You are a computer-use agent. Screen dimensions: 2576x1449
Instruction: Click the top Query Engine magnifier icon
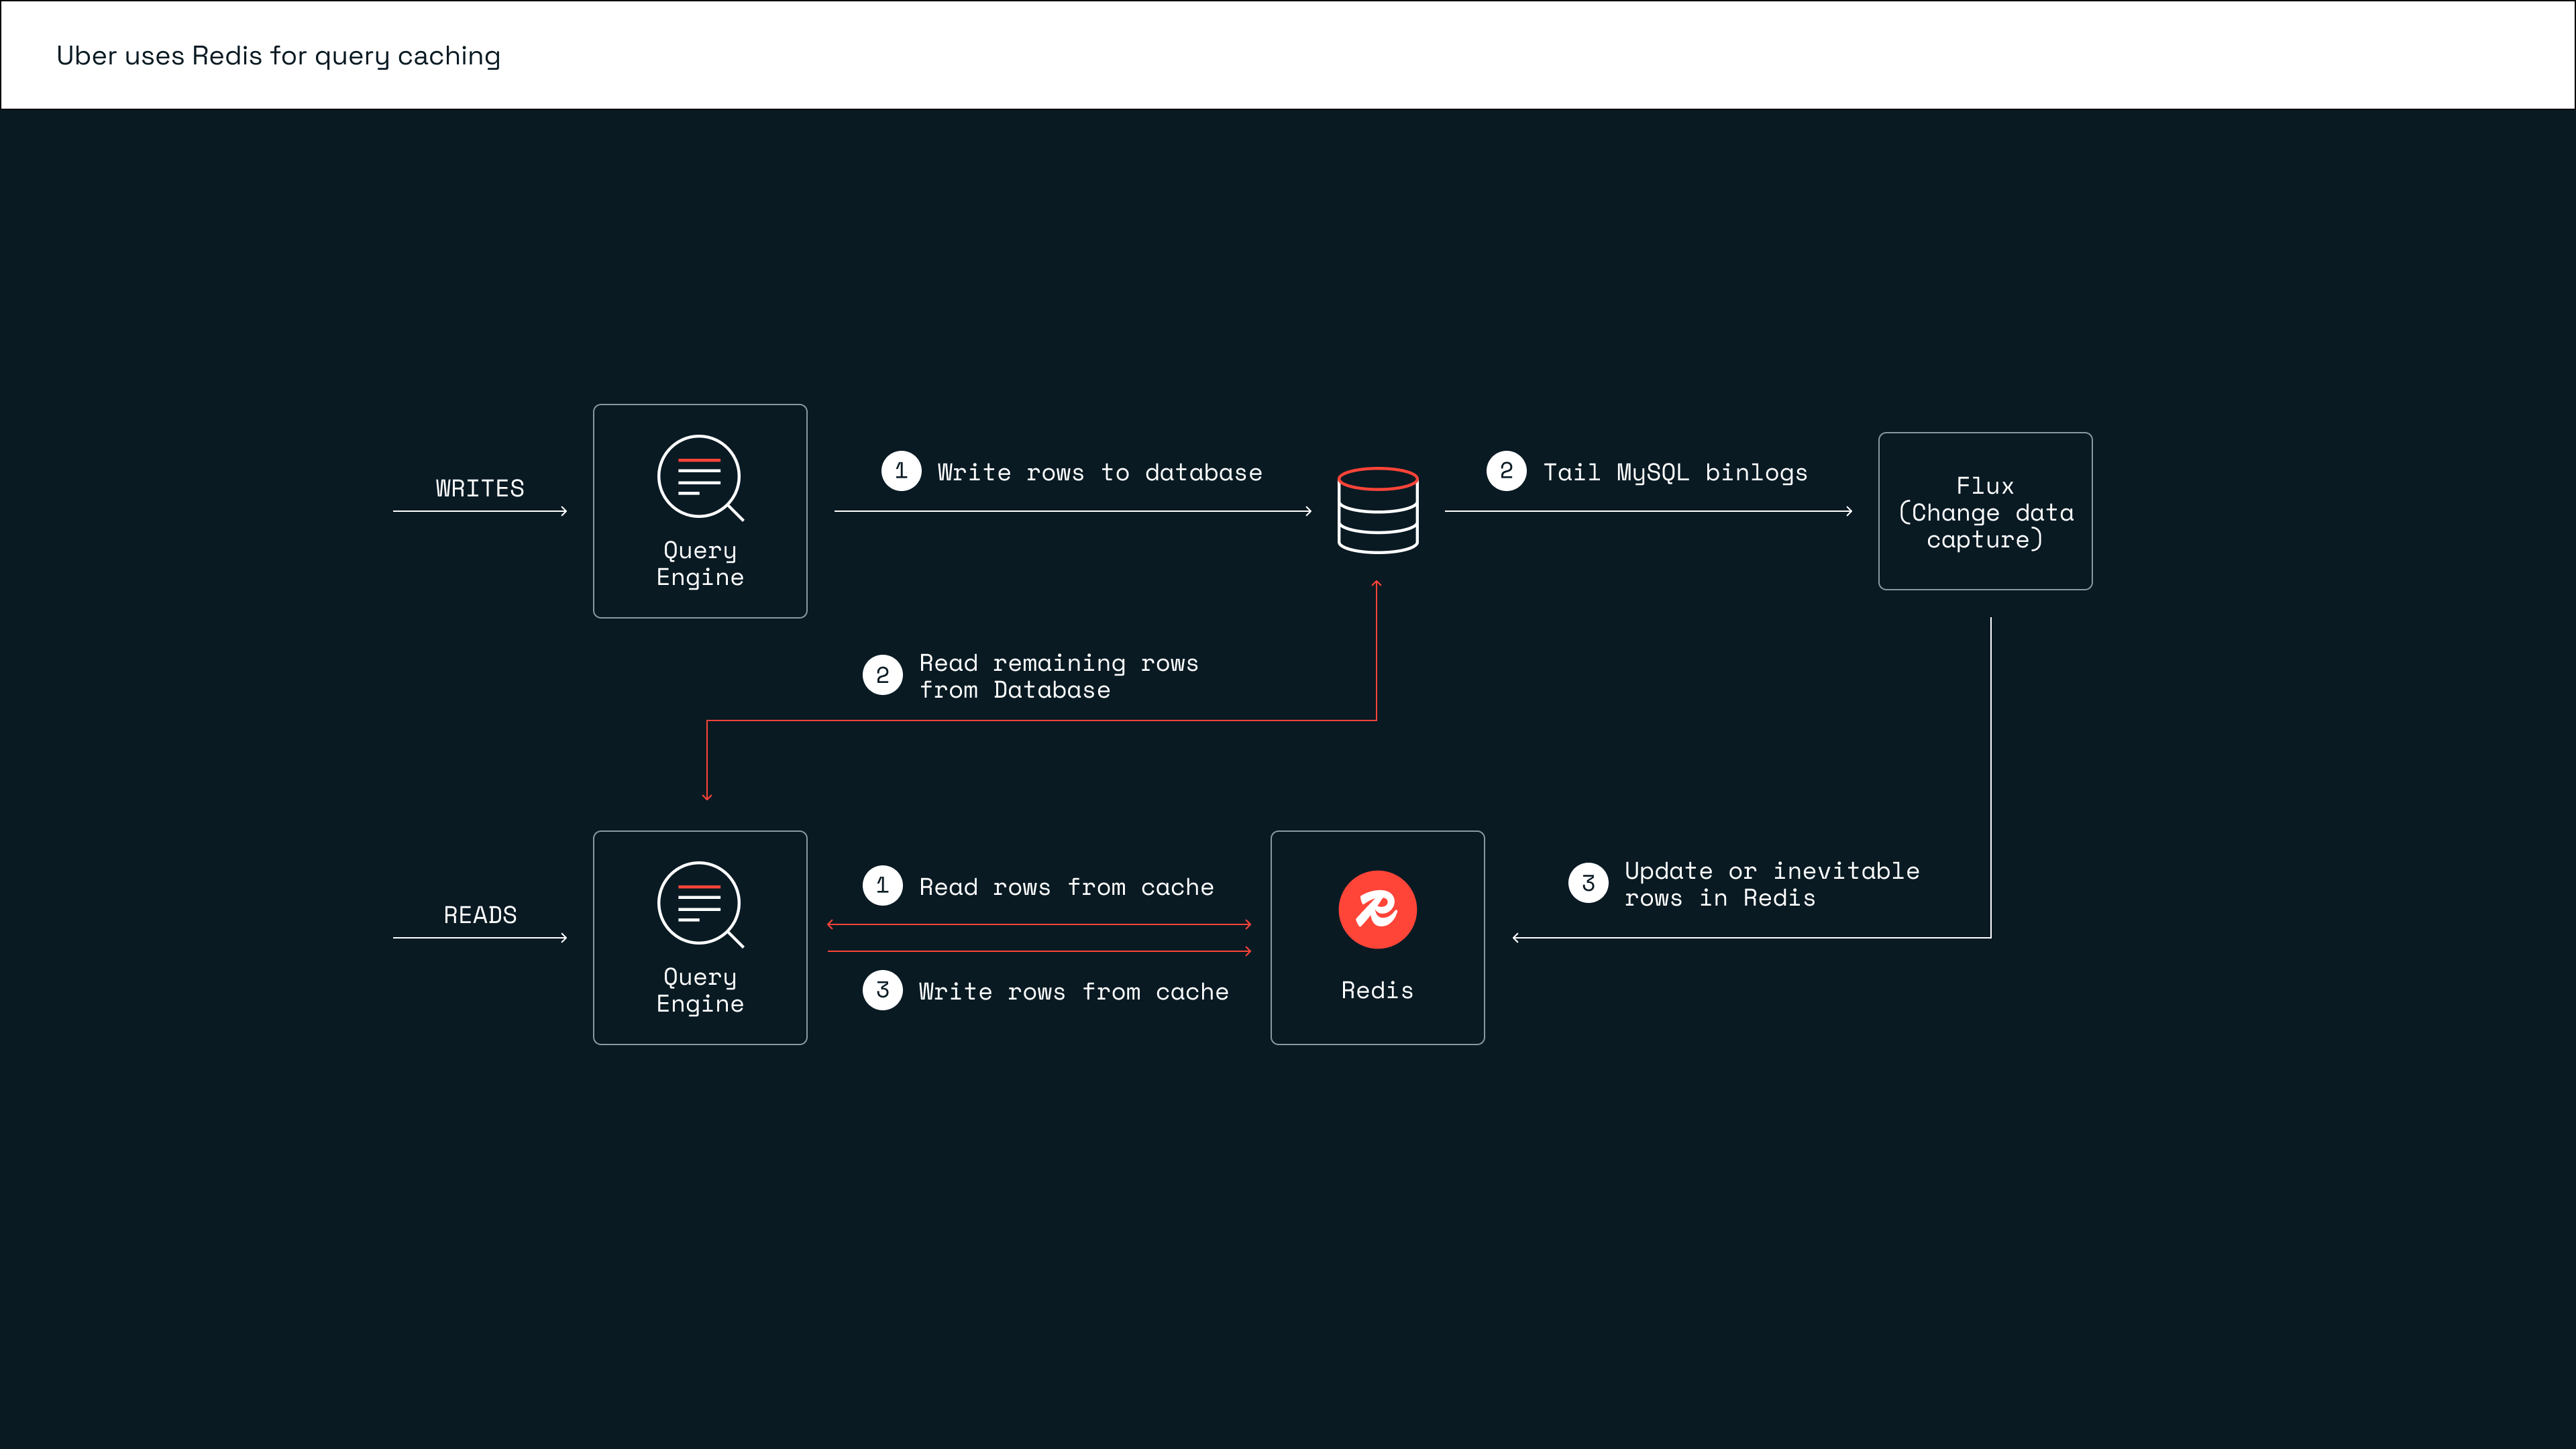coord(700,477)
